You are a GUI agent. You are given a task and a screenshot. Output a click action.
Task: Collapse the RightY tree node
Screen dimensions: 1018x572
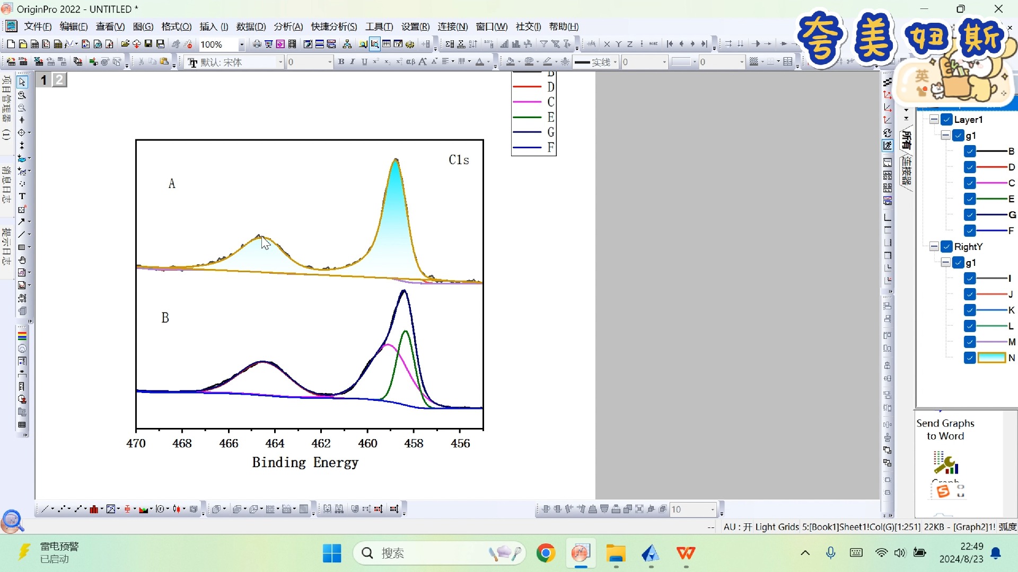click(x=934, y=247)
